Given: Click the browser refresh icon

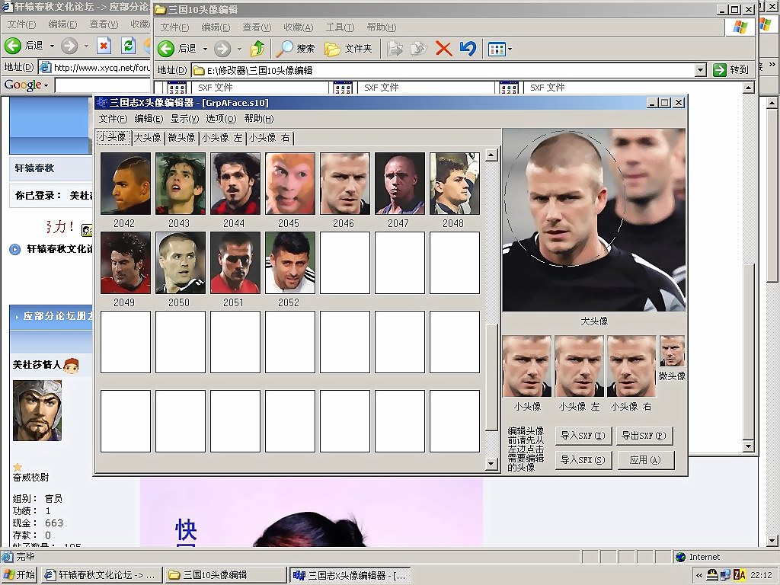Looking at the screenshot, I should 128,46.
